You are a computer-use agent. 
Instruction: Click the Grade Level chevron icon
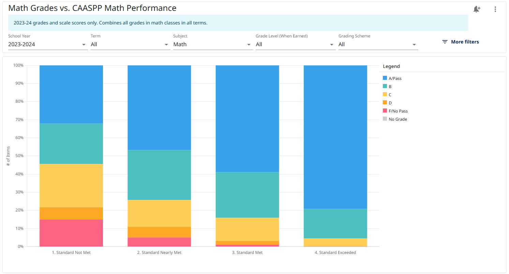(x=331, y=44)
